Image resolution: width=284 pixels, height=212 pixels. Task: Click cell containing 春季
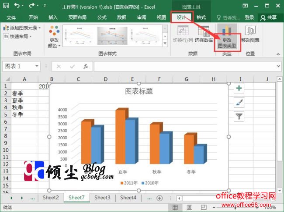[24, 93]
